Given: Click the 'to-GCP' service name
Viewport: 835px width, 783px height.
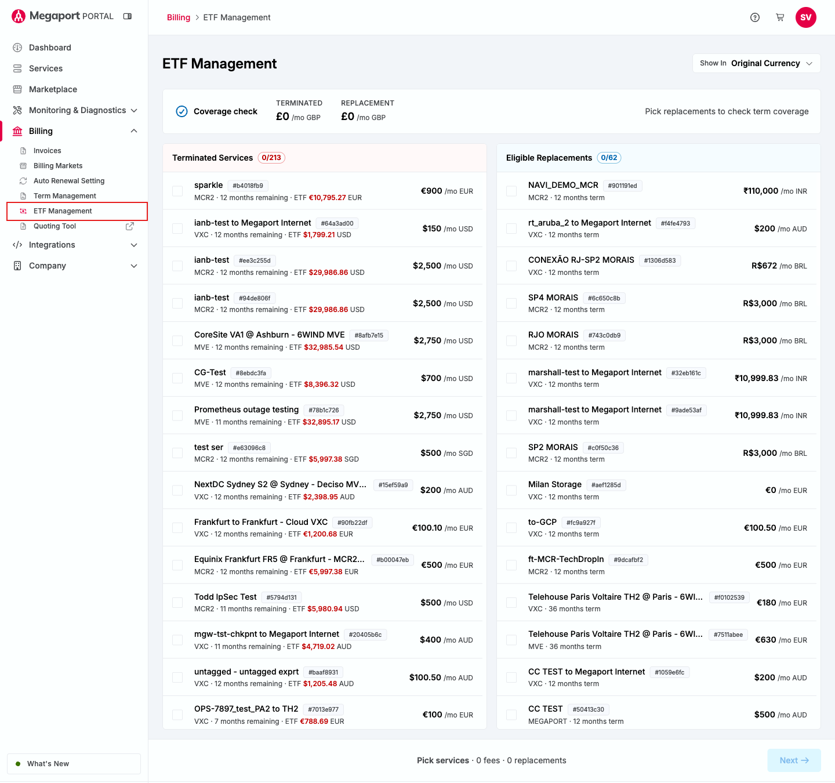Looking at the screenshot, I should (x=542, y=522).
